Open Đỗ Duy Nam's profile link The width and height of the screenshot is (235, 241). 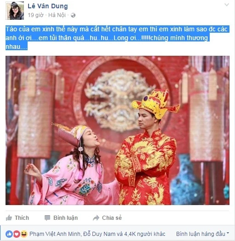(99, 234)
